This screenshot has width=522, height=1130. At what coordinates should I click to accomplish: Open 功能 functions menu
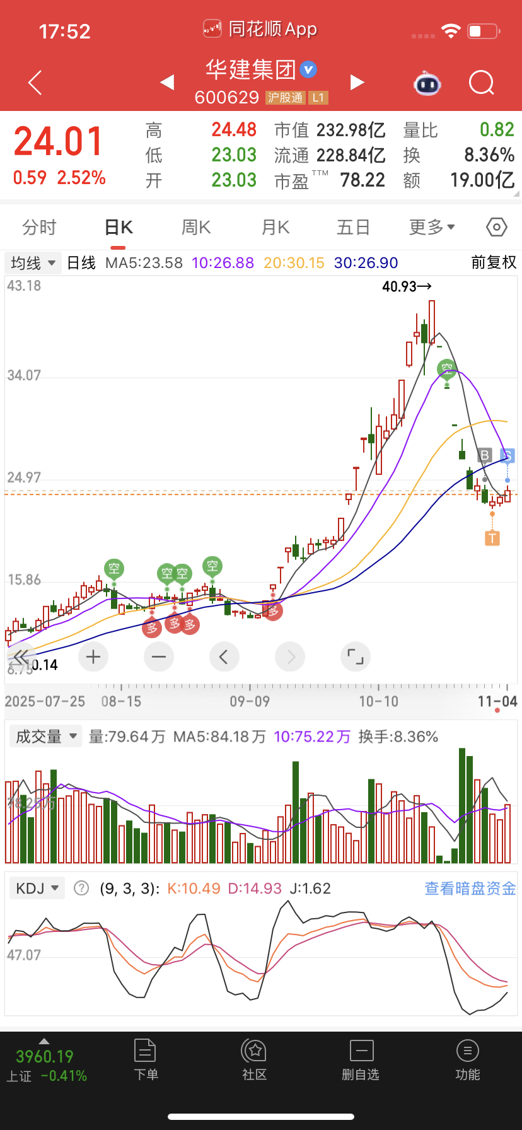[x=468, y=1061]
